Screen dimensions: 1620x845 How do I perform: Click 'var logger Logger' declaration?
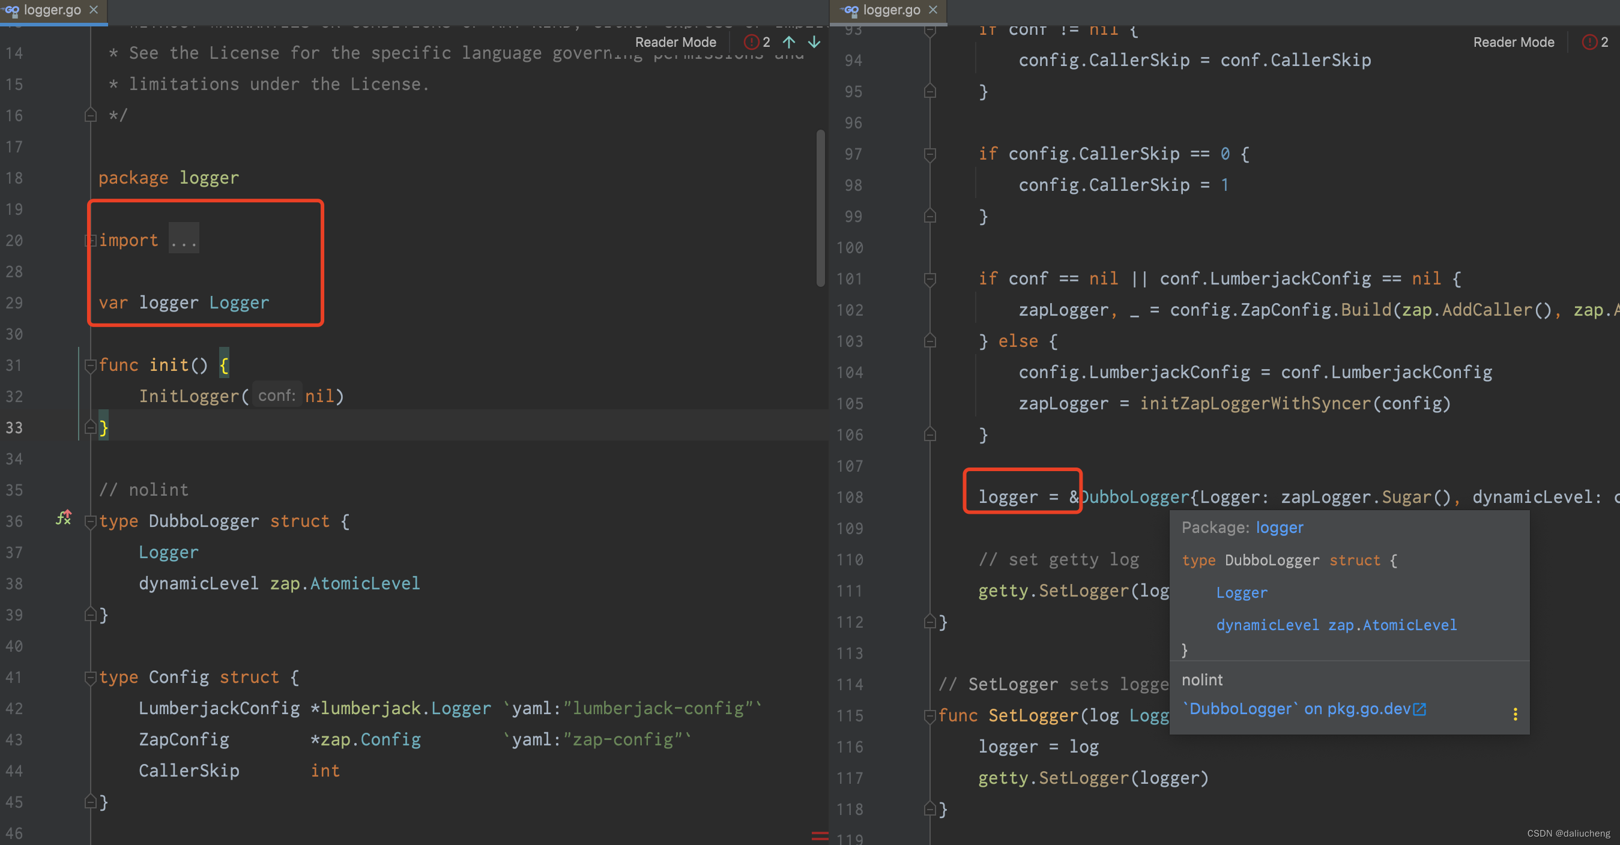(x=184, y=302)
